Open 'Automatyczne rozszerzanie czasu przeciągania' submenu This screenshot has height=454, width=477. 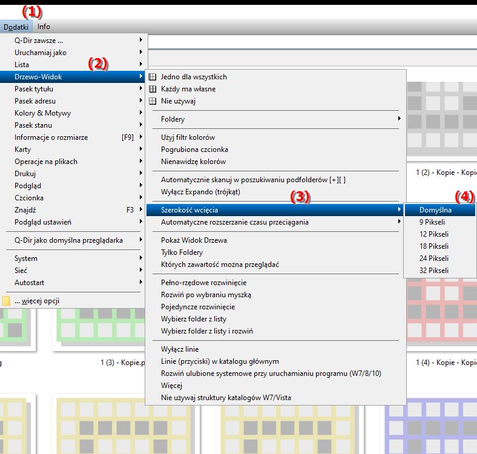point(276,222)
